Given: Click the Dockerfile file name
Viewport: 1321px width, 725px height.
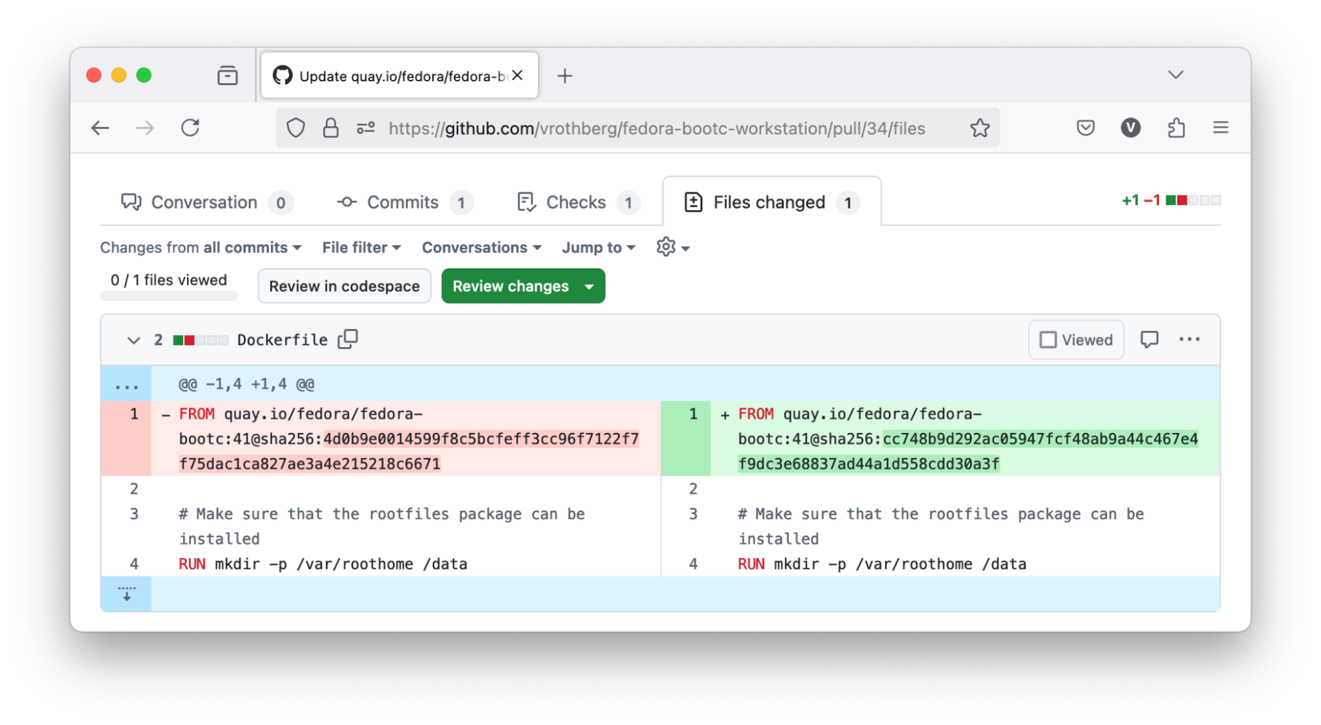Looking at the screenshot, I should point(282,340).
